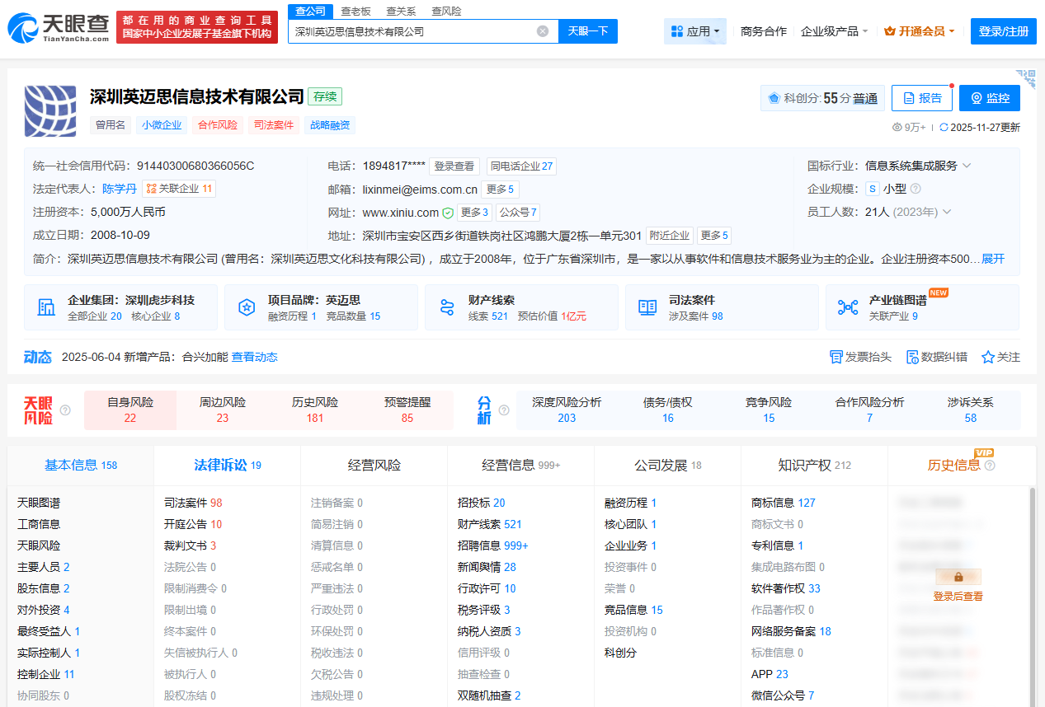Expand the industry classification chevron
The height and width of the screenshot is (707, 1045).
(967, 166)
